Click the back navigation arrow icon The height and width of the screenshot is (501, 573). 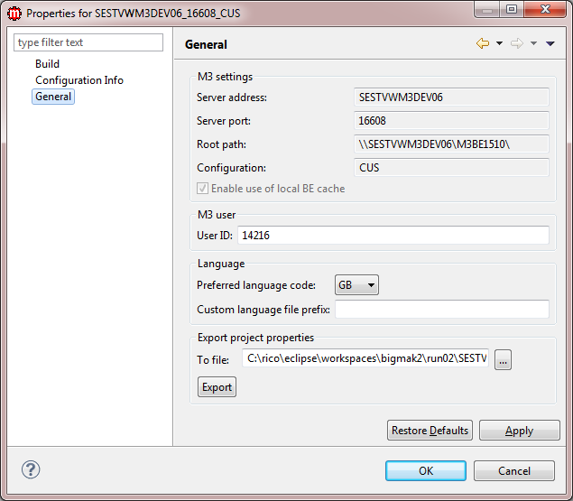(483, 43)
